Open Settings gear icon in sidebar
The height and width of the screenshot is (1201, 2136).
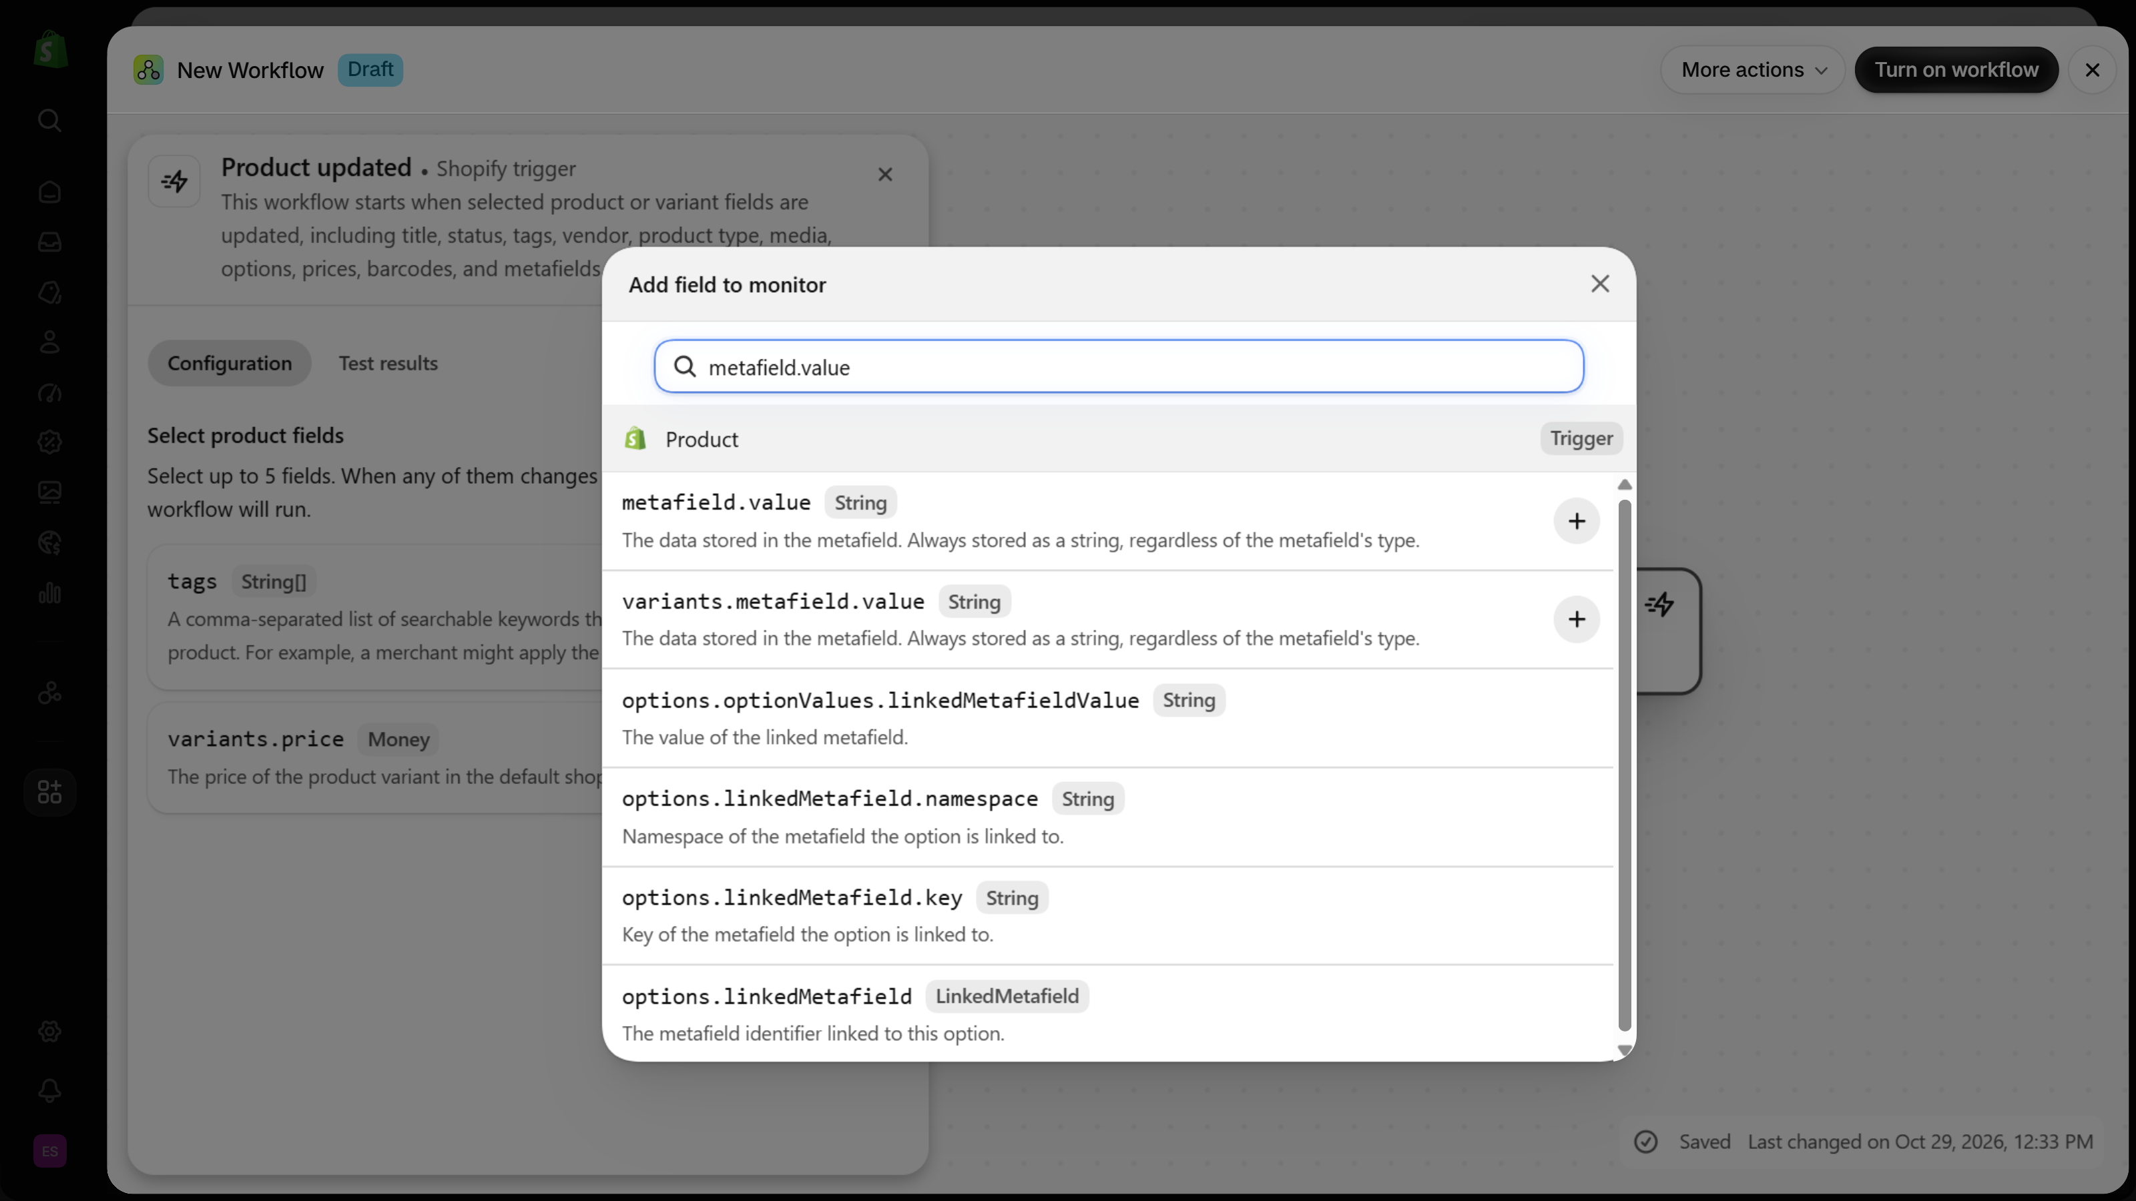pos(50,1032)
